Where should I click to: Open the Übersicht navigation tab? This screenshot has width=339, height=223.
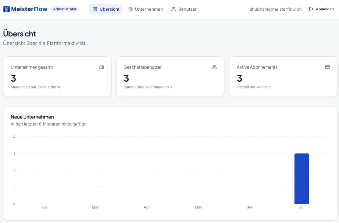106,9
